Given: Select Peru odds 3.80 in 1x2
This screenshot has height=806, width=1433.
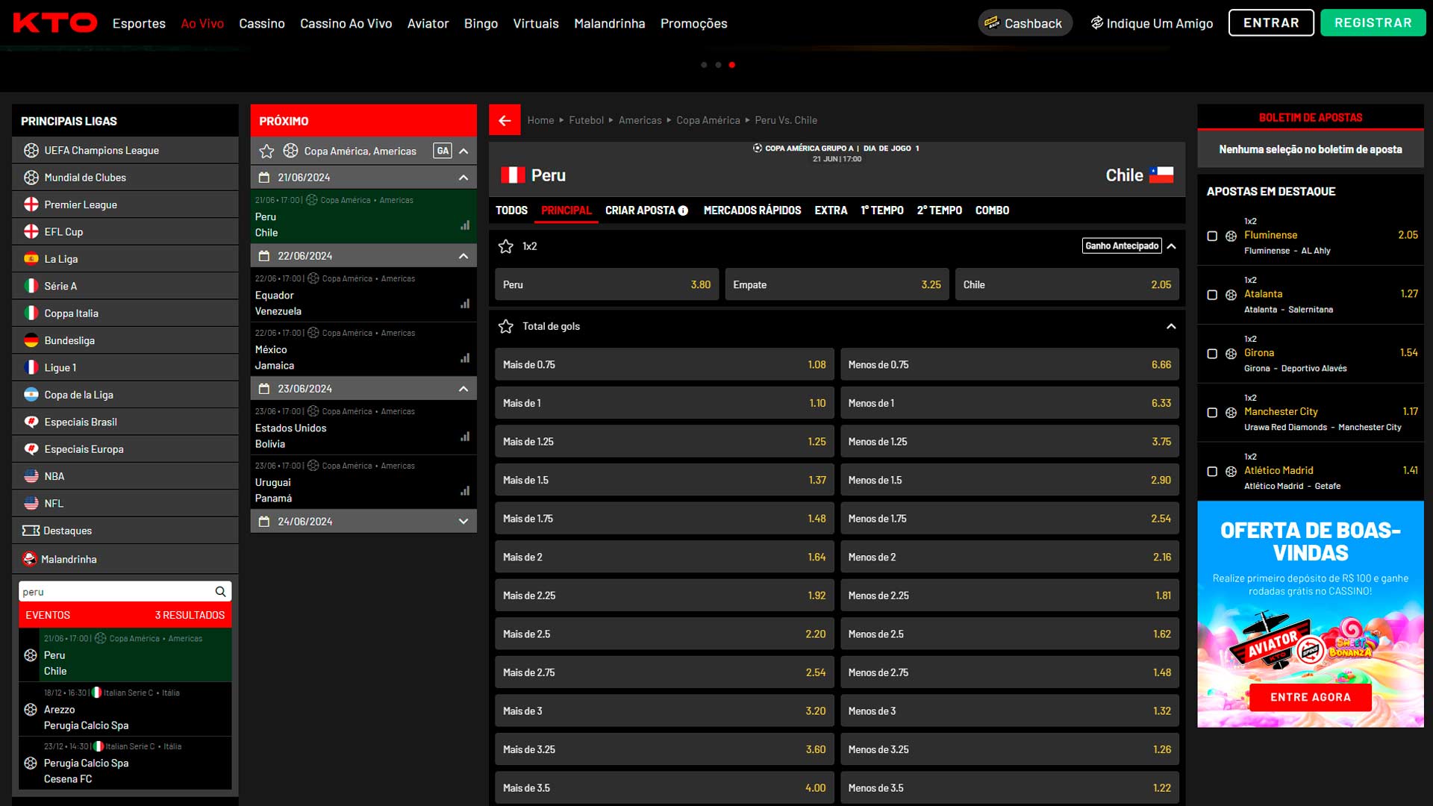Looking at the screenshot, I should pos(607,284).
